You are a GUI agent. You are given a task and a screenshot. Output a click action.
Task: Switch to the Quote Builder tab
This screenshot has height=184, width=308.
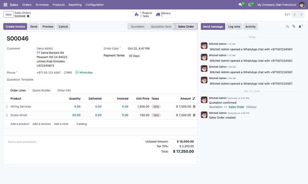[41, 90]
